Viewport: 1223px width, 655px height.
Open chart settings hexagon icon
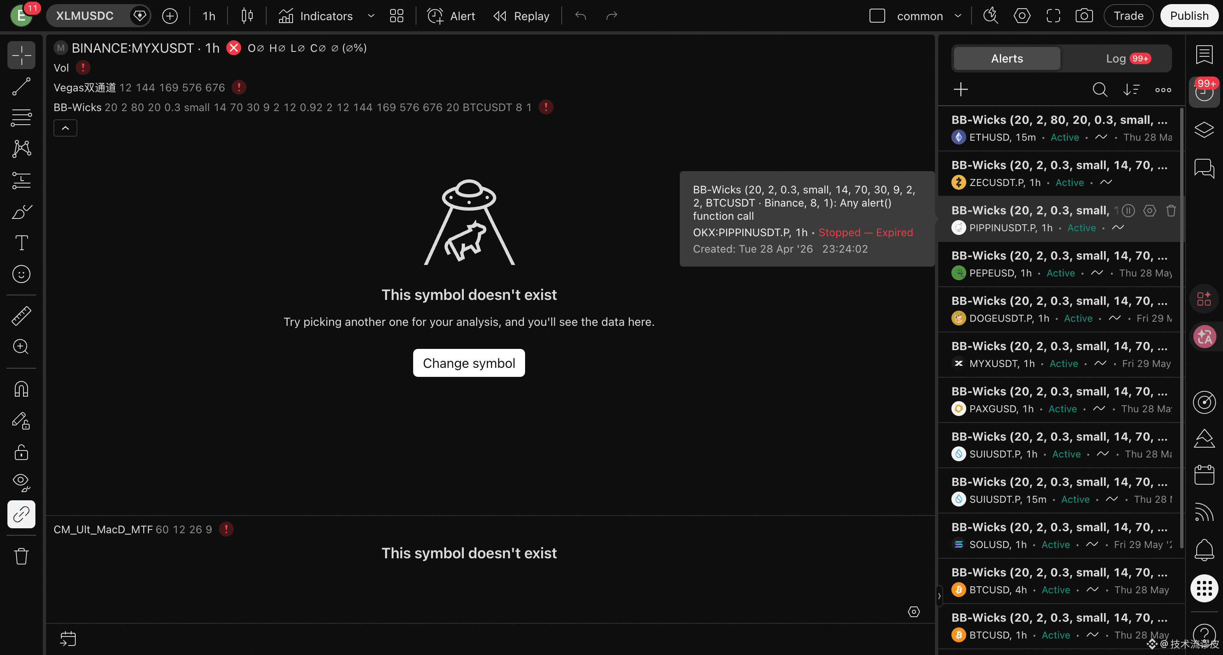click(1022, 16)
